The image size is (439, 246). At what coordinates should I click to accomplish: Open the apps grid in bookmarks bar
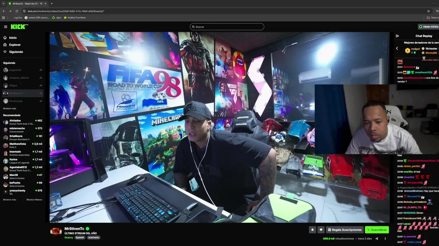(x=4, y=17)
